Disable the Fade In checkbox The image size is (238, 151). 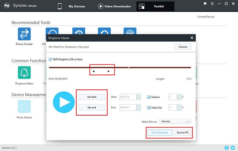point(149,97)
